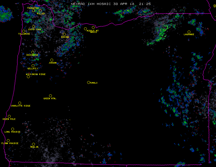Click the South Fork station marker
216x167 pixels.
click(x=33, y=27)
